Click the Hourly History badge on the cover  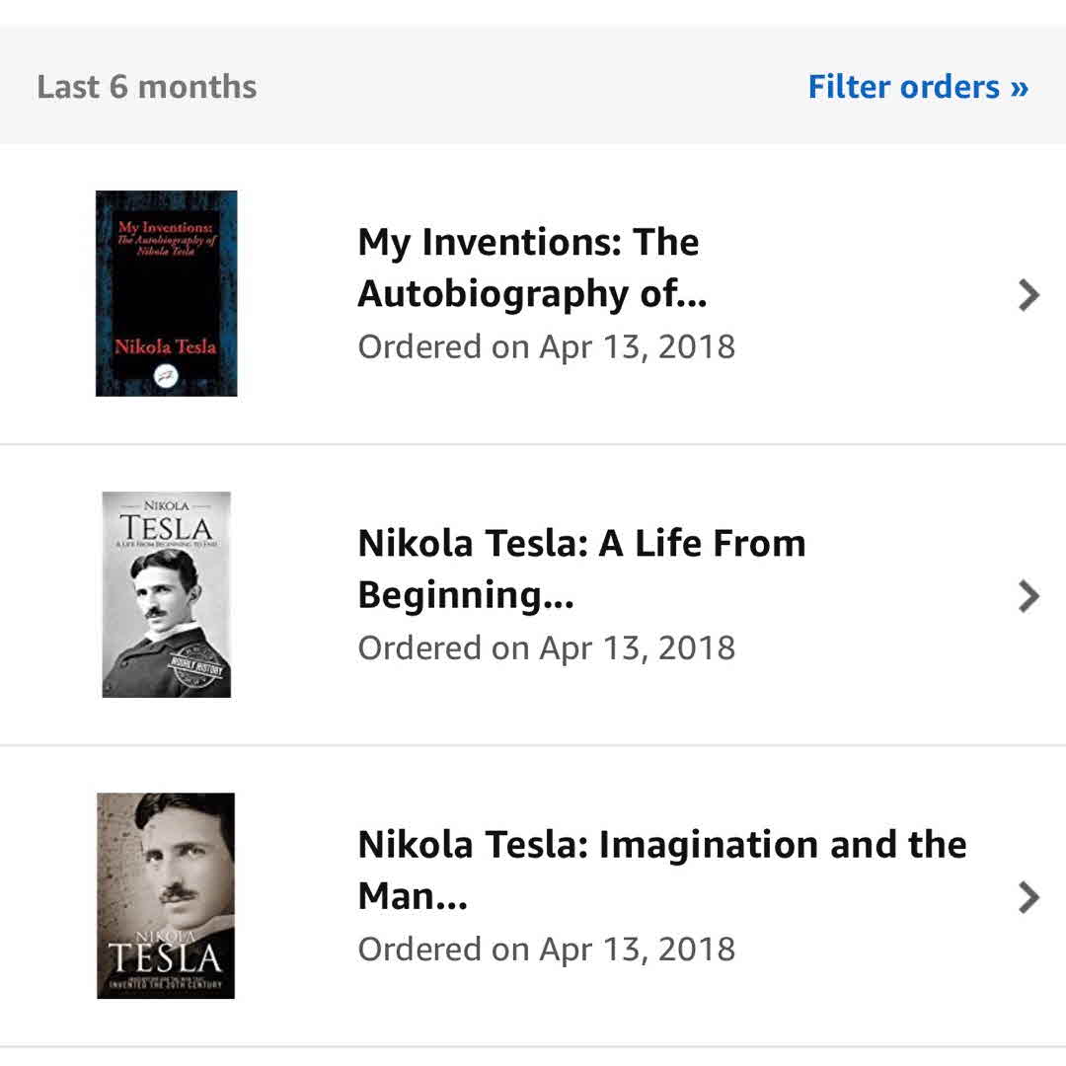198,670
